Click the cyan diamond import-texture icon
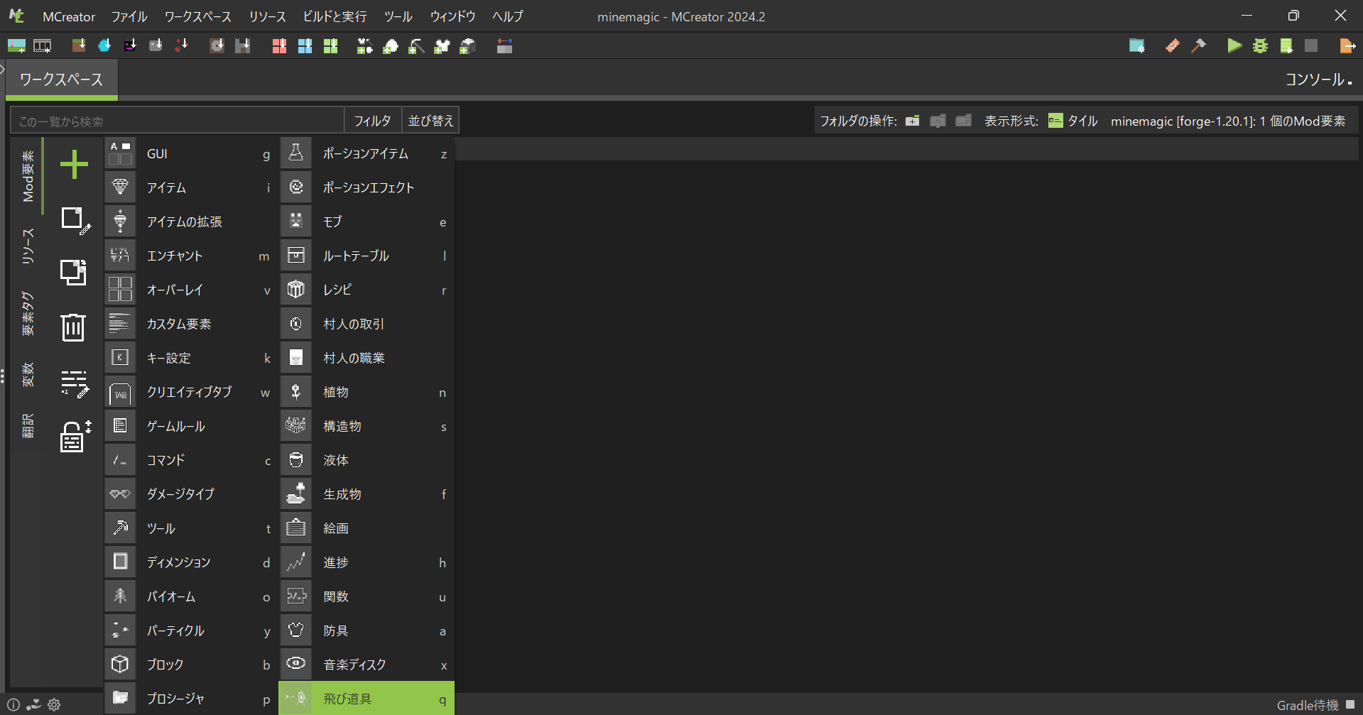 pyautogui.click(x=104, y=46)
